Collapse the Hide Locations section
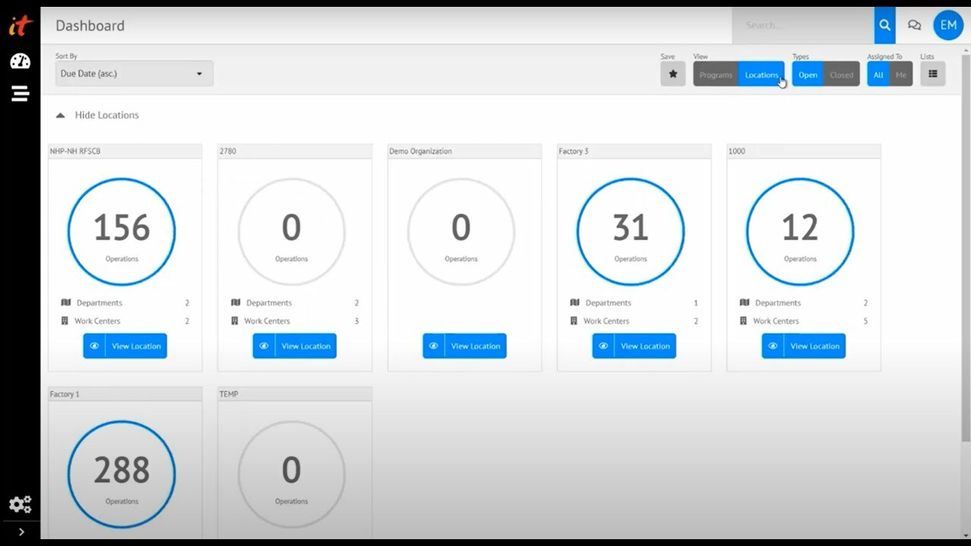 tap(98, 115)
